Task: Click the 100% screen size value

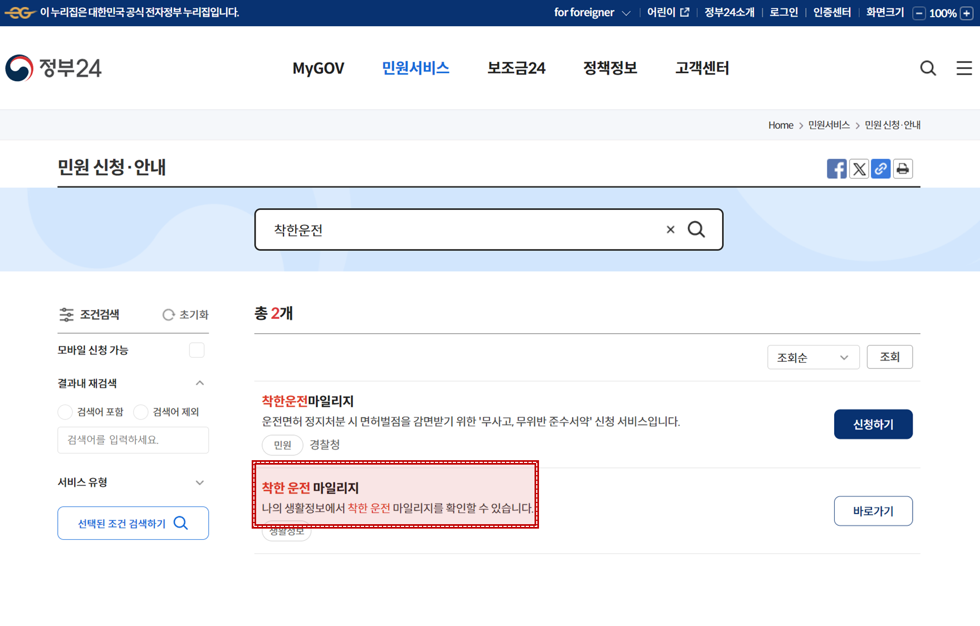Action: pos(943,13)
